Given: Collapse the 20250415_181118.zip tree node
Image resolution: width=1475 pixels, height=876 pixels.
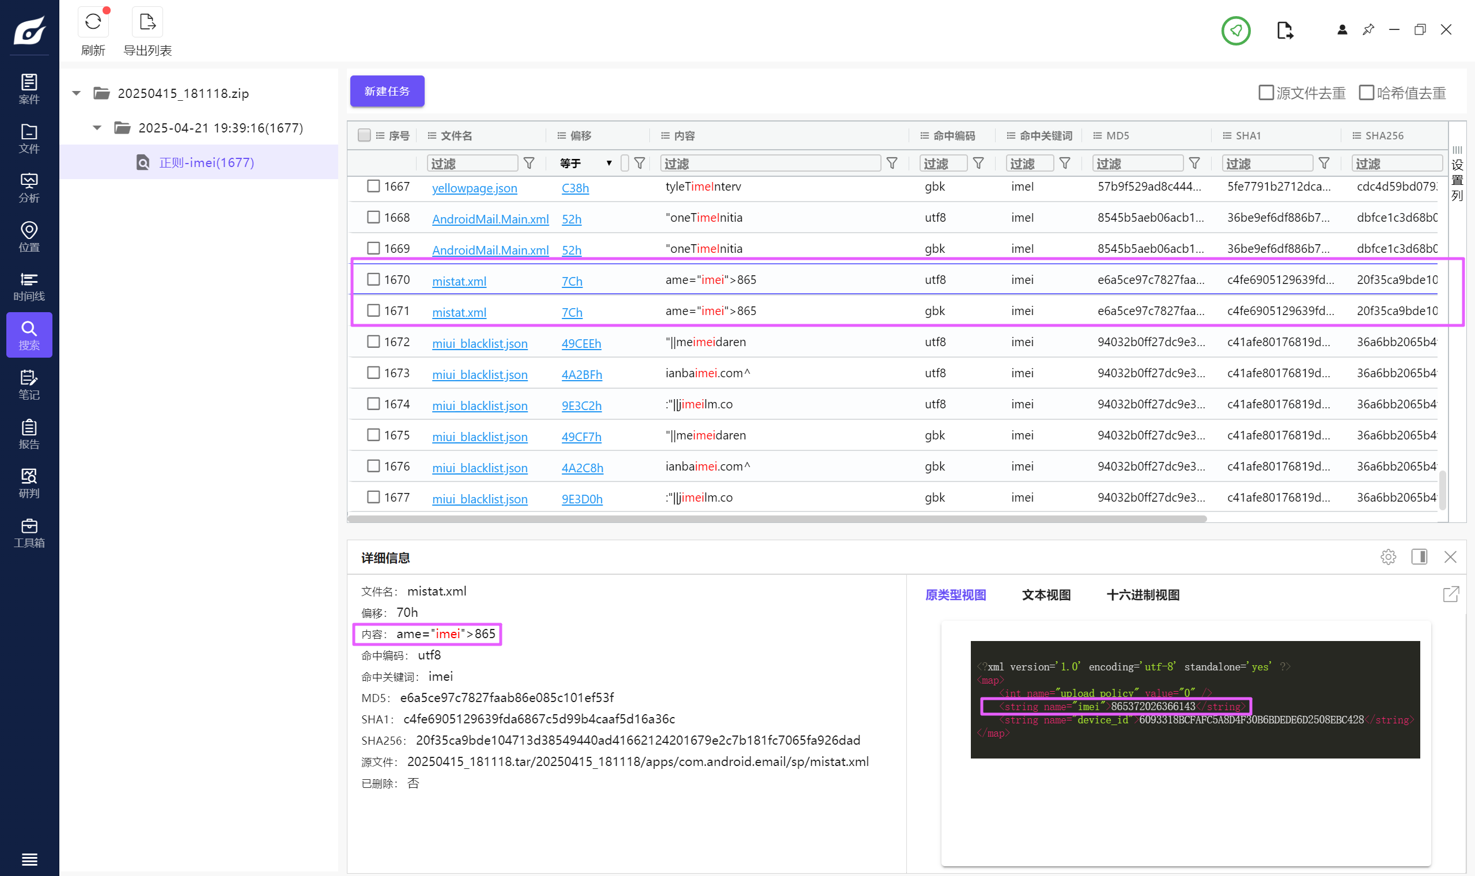Looking at the screenshot, I should click(x=76, y=93).
